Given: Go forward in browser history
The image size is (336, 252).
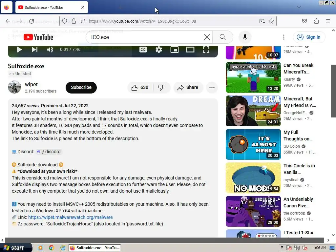Looking at the screenshot, I should 20,21.
